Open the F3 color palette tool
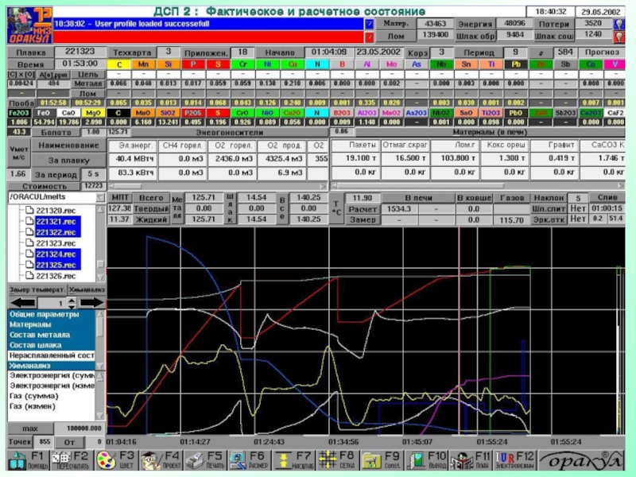 coord(106,460)
